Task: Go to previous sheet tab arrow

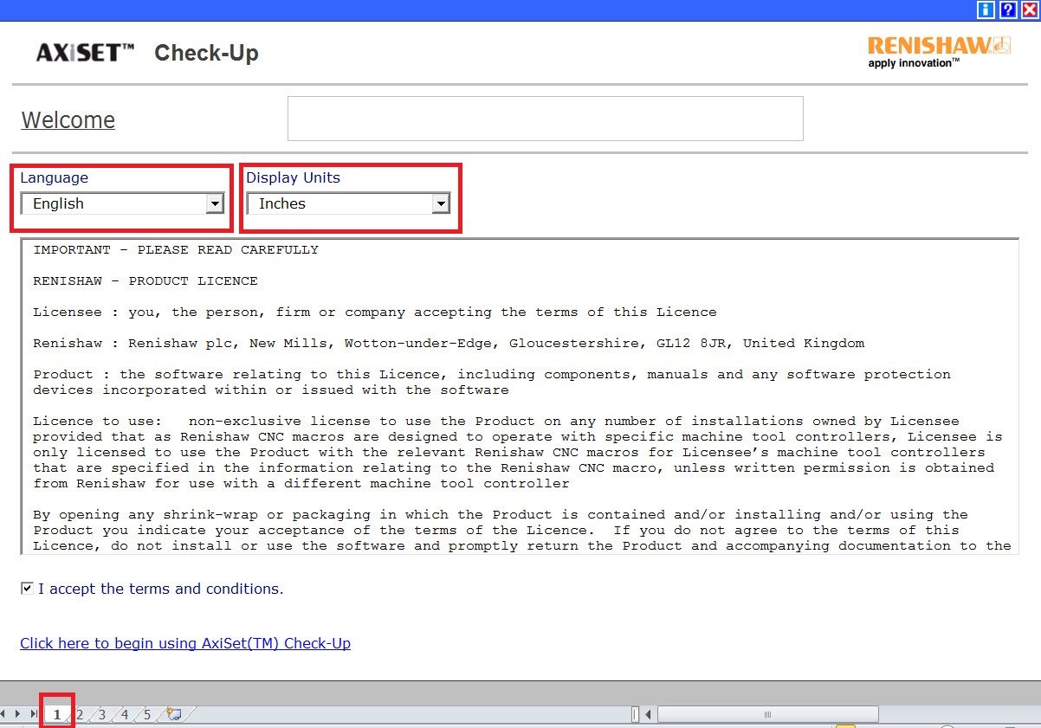Action: click(4, 714)
